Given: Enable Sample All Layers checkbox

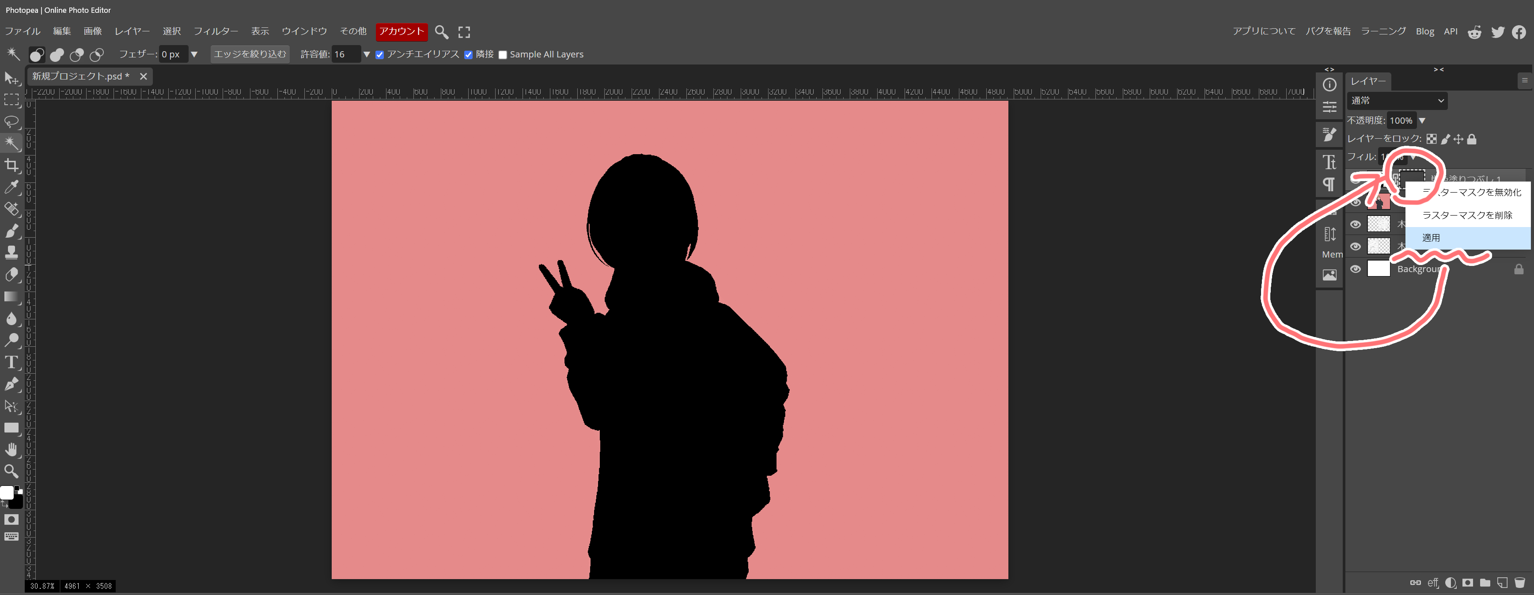Looking at the screenshot, I should (503, 55).
